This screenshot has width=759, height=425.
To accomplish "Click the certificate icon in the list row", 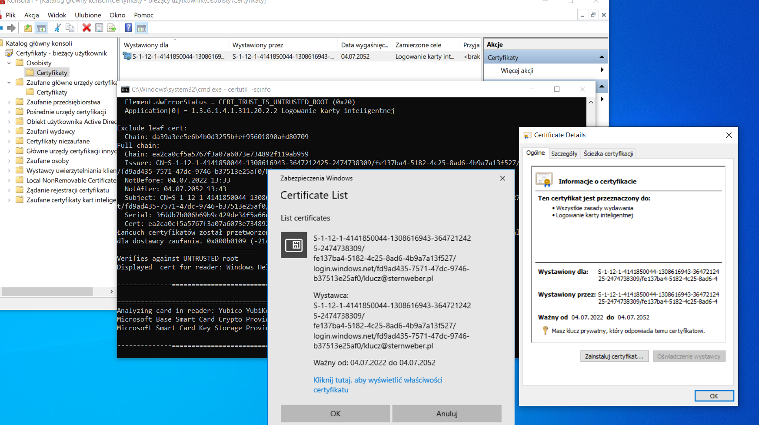I will (x=127, y=56).
